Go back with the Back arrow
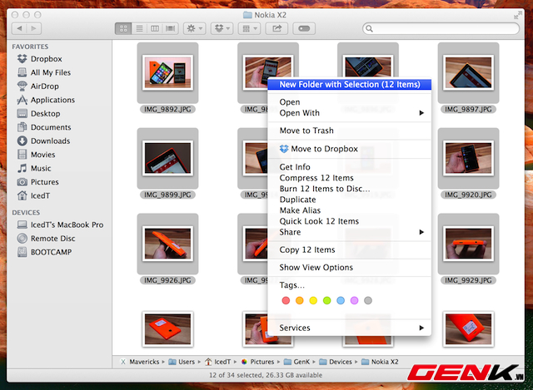The width and height of the screenshot is (533, 390). (x=19, y=28)
